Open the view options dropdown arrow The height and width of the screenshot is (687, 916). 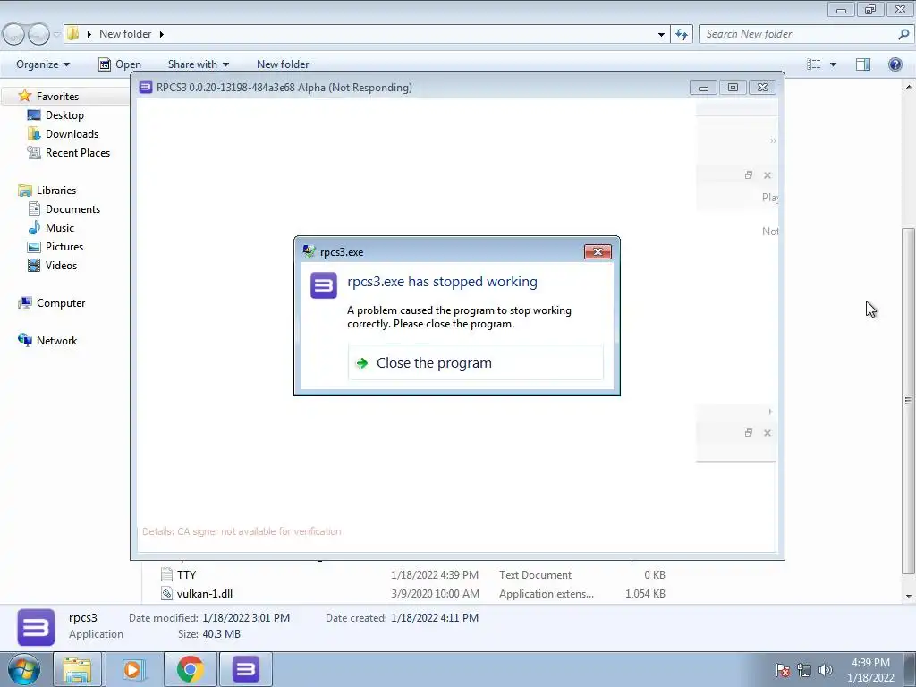833,64
